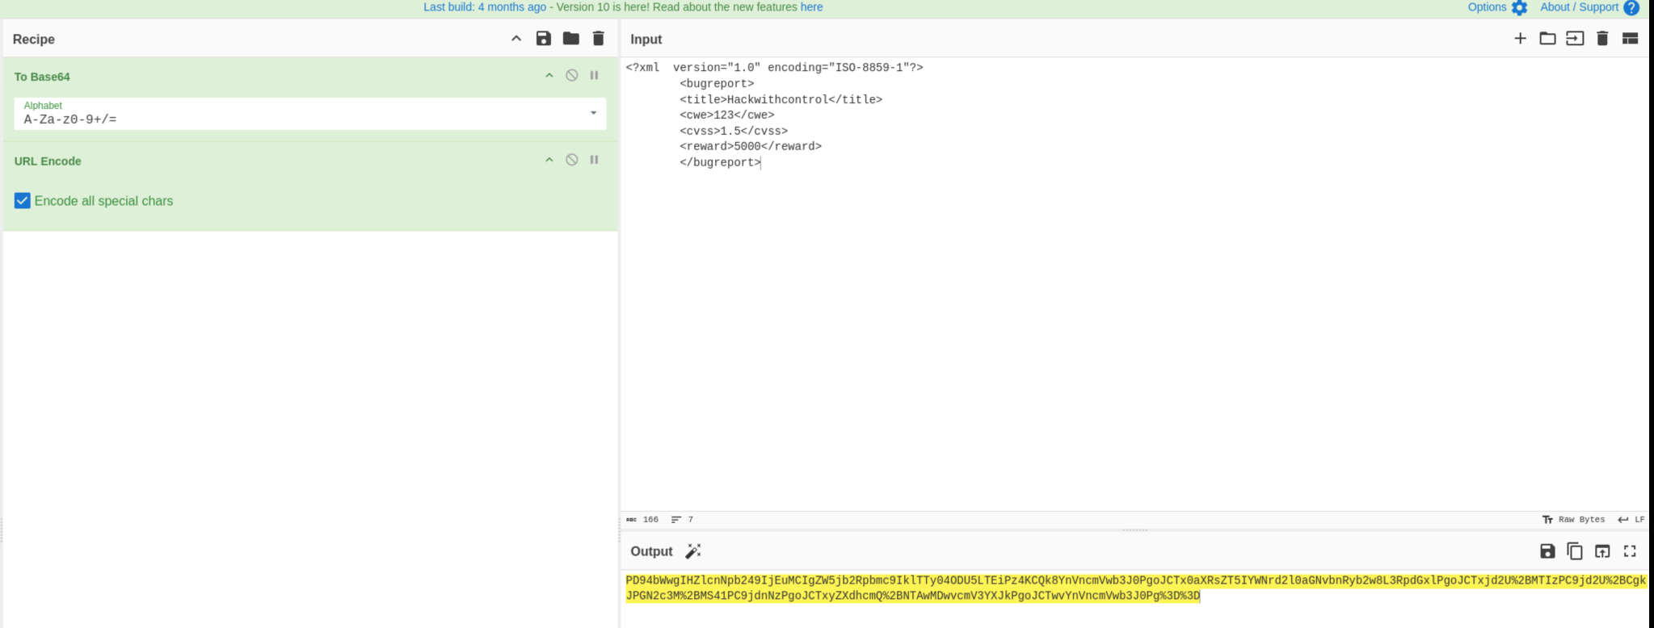Image resolution: width=1654 pixels, height=628 pixels.
Task: Set breakpoint on URL Encode operation
Action: tap(594, 160)
